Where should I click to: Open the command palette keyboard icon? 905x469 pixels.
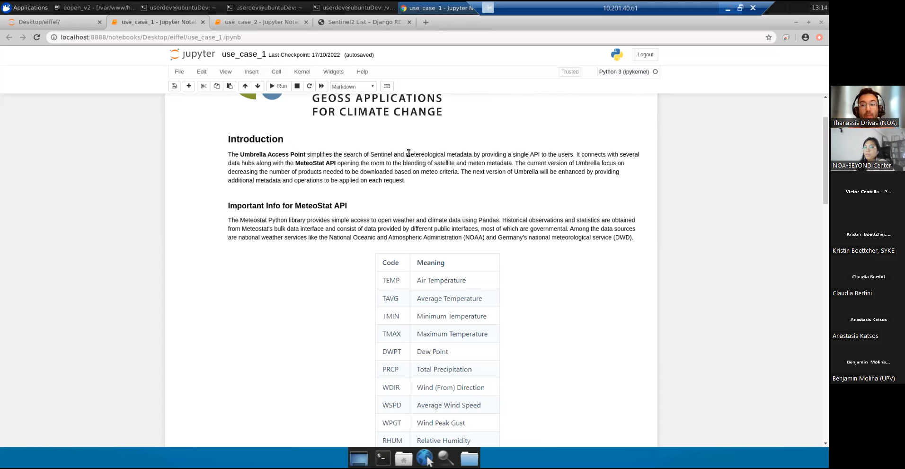pos(387,86)
